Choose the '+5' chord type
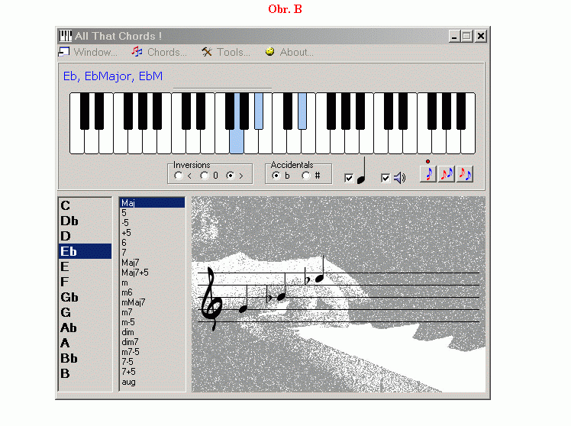The height and width of the screenshot is (426, 571). click(152, 233)
